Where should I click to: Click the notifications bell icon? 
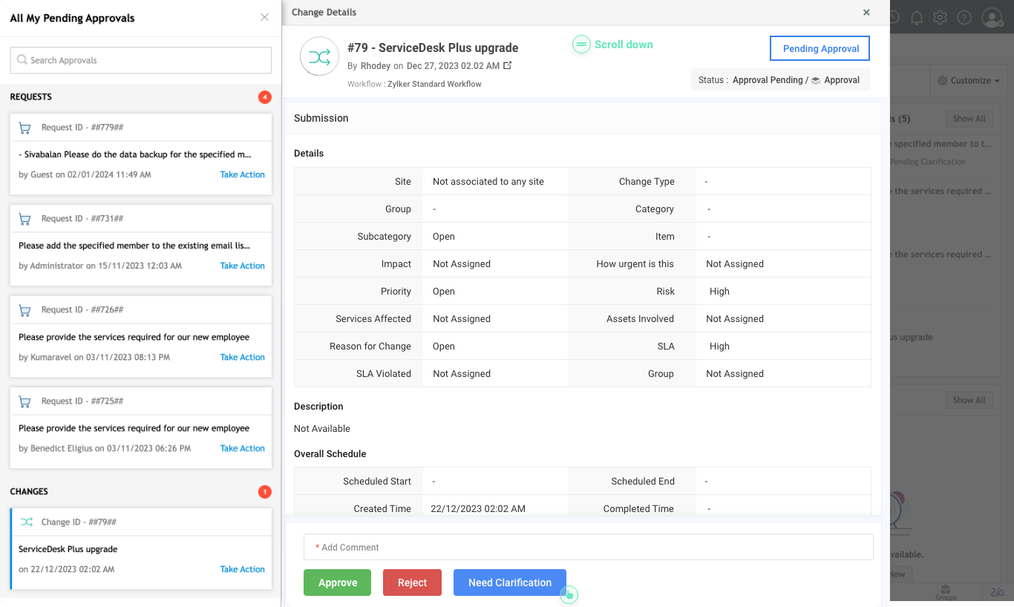tap(917, 18)
